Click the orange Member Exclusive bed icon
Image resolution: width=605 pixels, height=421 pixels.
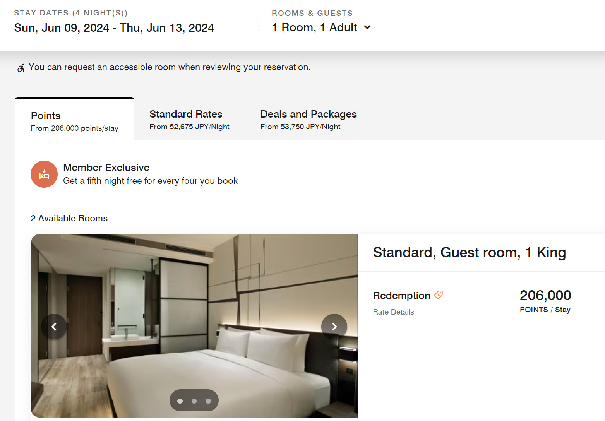44,174
